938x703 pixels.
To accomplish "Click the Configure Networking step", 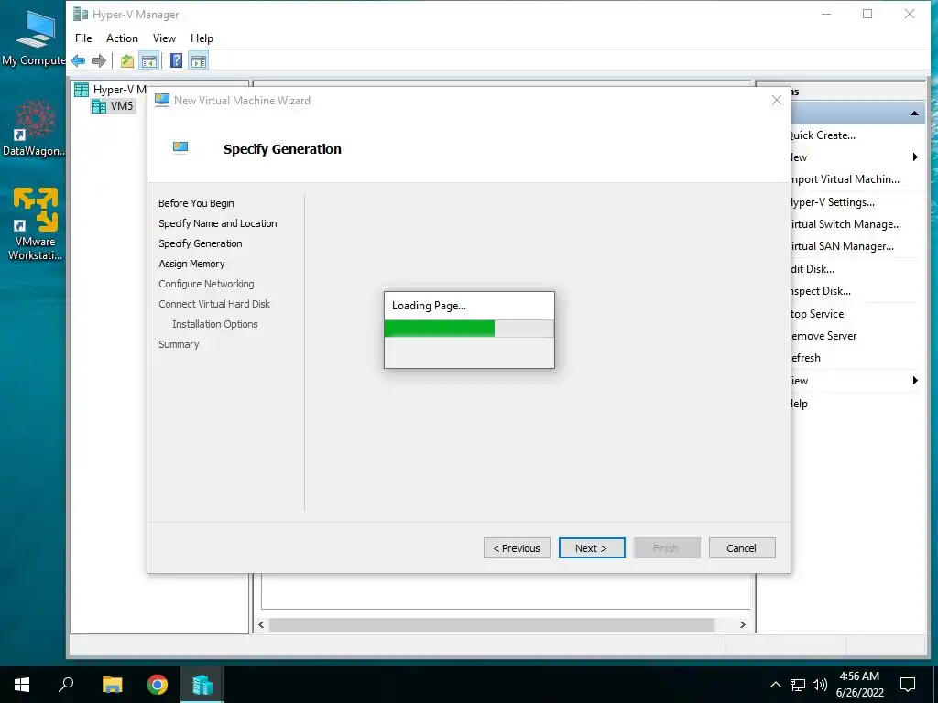I will coord(206,284).
